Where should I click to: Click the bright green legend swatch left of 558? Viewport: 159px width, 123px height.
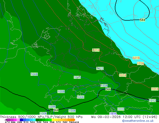[x=50, y=120]
